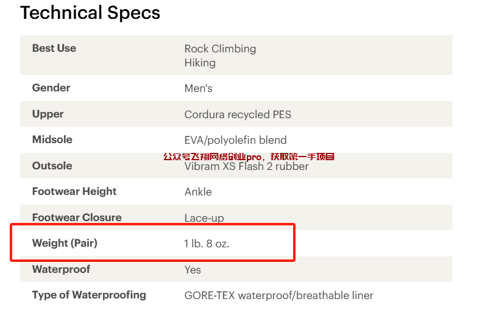The image size is (496, 321).
Task: Click the Type of Waterproofing label
Action: click(x=89, y=295)
